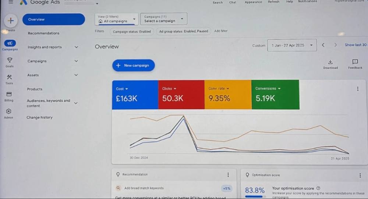368x199 pixels.
Task: Click Show last 30 days link
Action: click(356, 45)
